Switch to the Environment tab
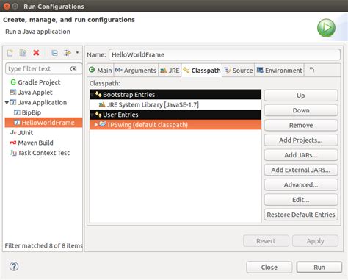The height and width of the screenshot is (280, 348). click(279, 71)
